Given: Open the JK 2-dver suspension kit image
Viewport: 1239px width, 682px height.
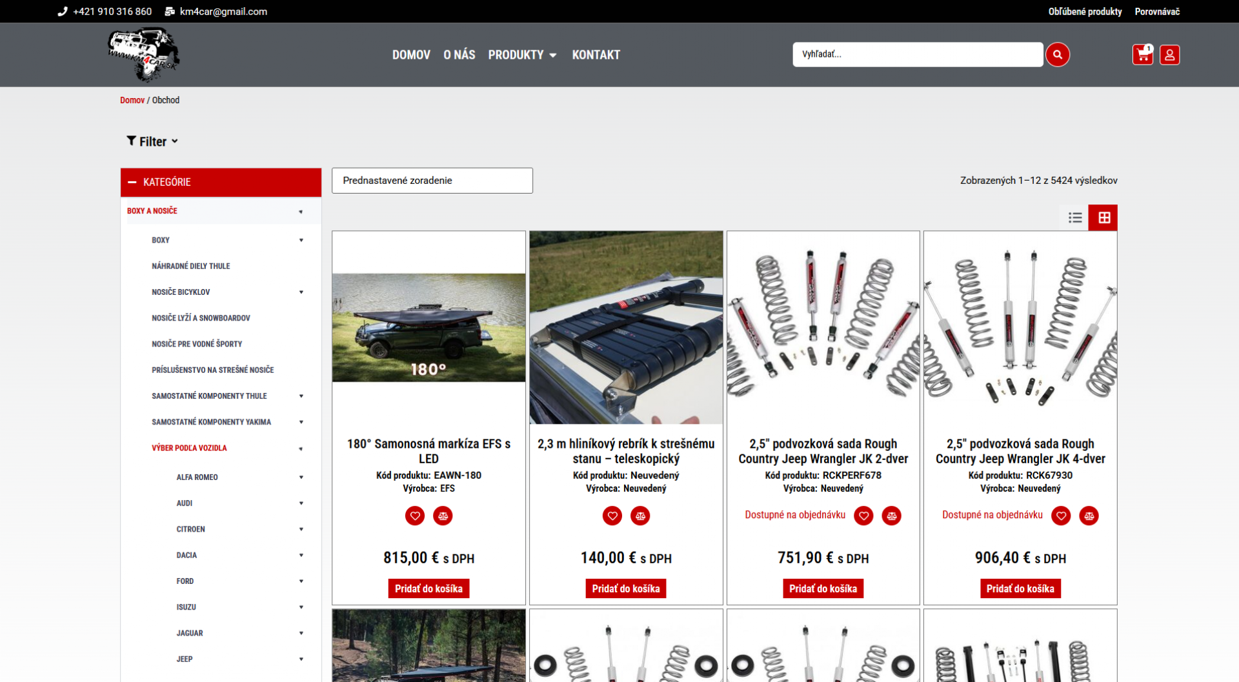Looking at the screenshot, I should (x=823, y=328).
